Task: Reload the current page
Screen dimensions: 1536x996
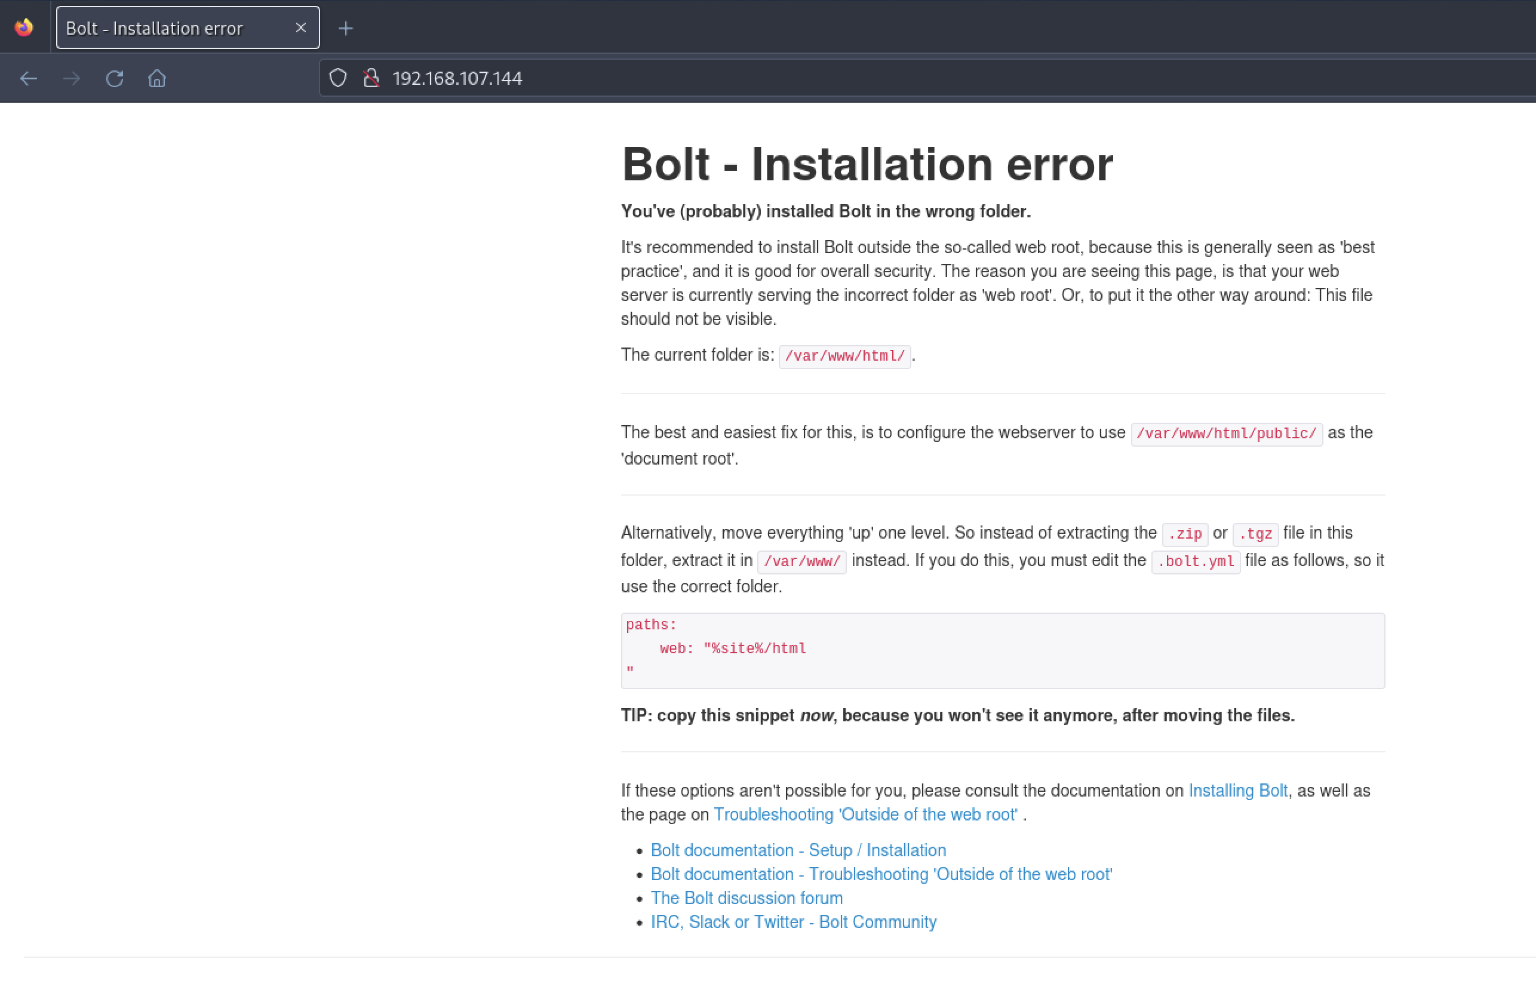Action: click(x=115, y=78)
